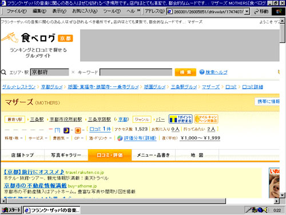The image size is (286, 215).
Task: Open the バー genre link
Action: [160, 120]
